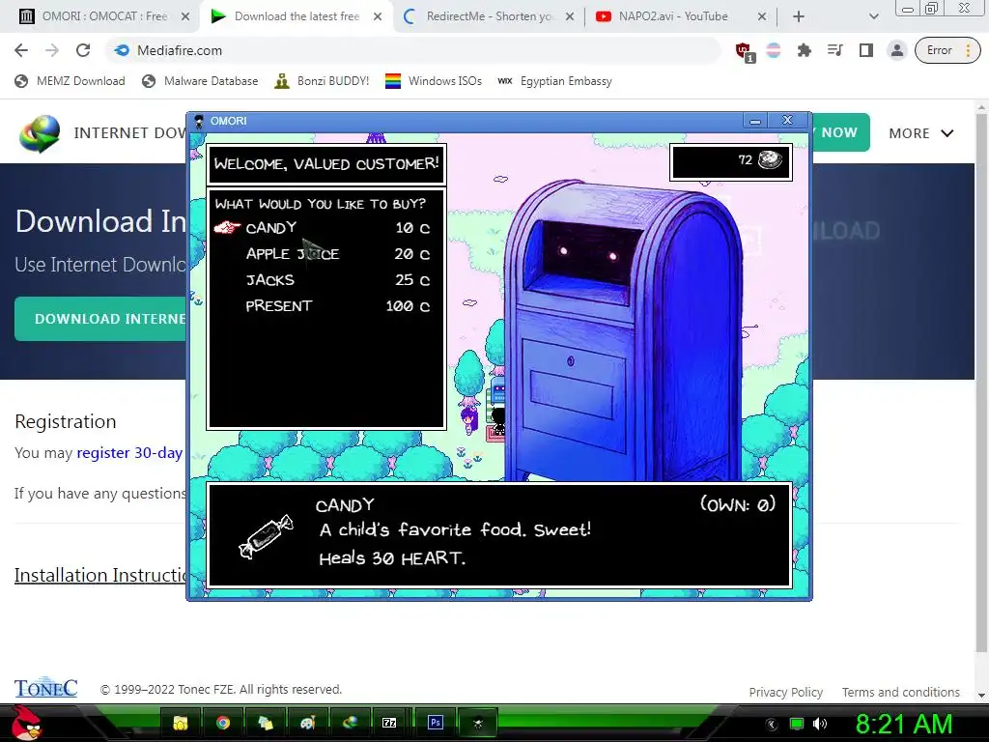The image size is (989, 742).
Task: Open Bonzi BUDDY! bookmark
Action: [322, 81]
